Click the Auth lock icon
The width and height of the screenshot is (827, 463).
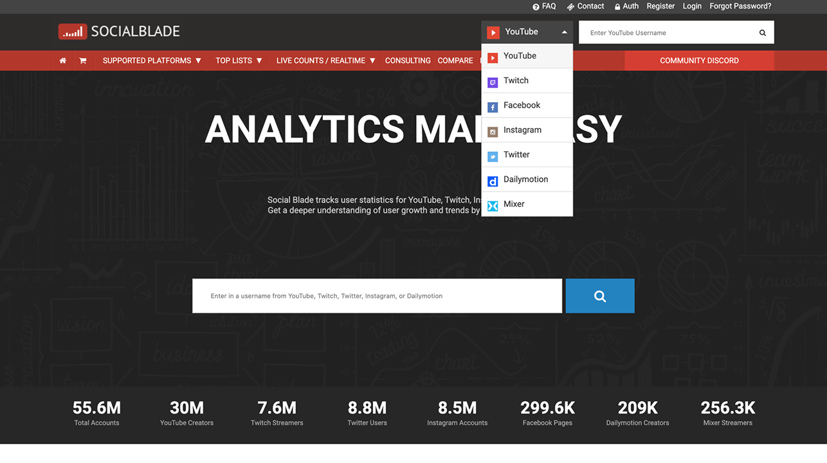(x=617, y=6)
